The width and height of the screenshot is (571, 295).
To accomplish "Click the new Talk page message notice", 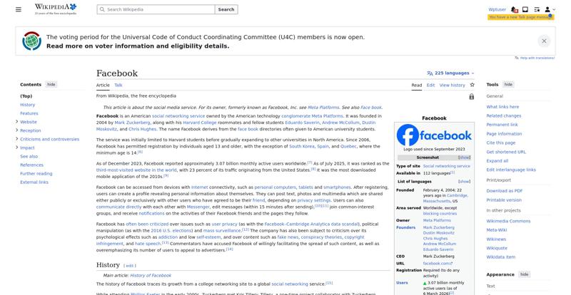I will click(x=520, y=17).
